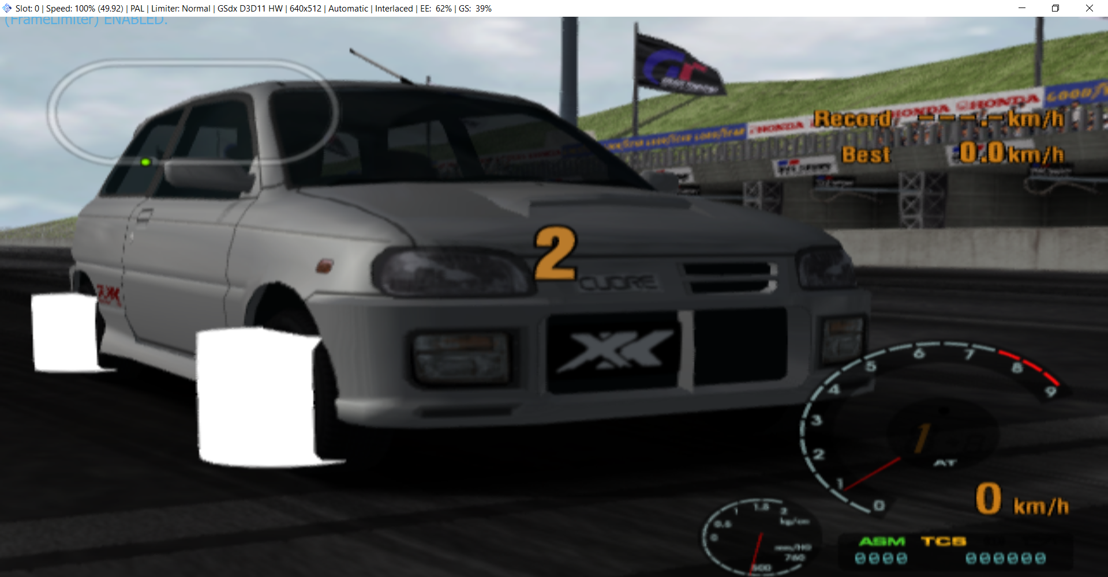This screenshot has width=1108, height=577.
Task: Click the CUORE badge on the car
Action: (617, 282)
